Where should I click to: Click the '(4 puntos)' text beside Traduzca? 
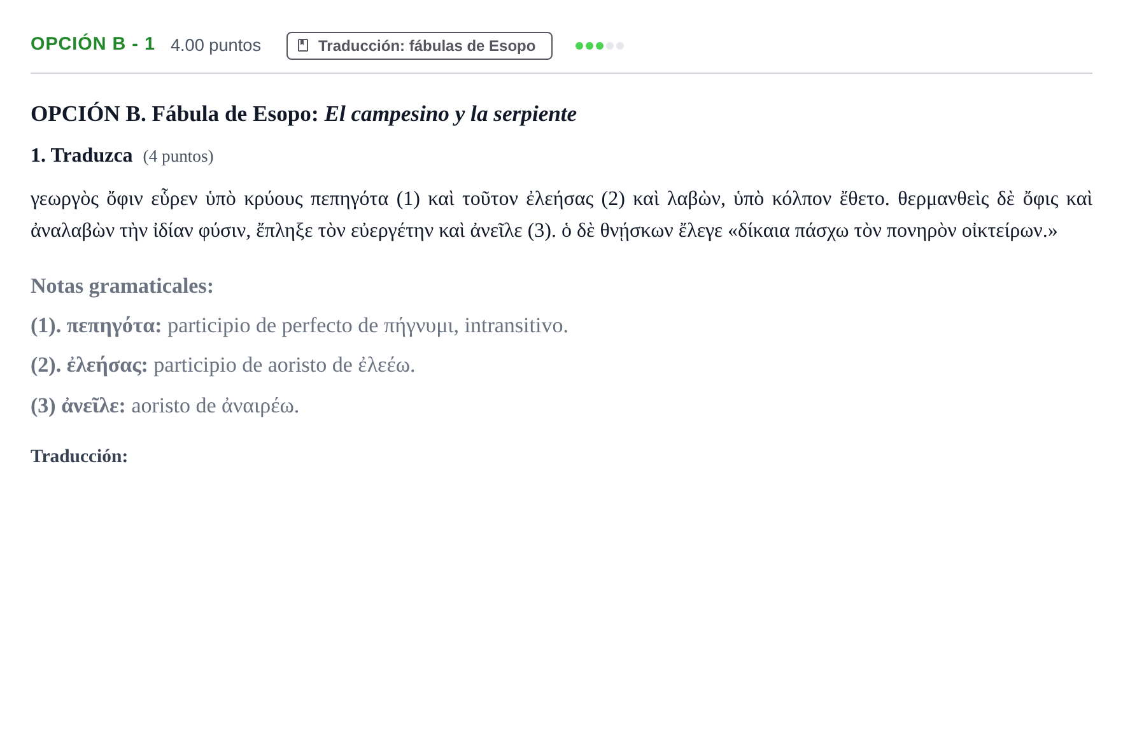[x=178, y=157]
